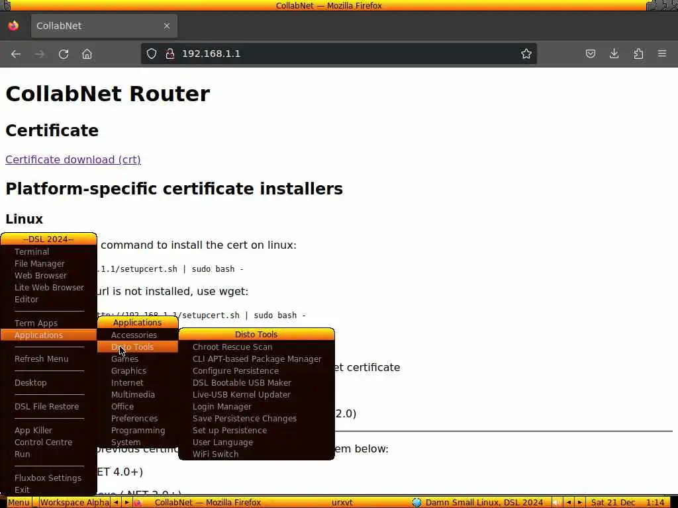The height and width of the screenshot is (508, 678).
Task: Click Workspace Alpha label on taskbar
Action: [x=74, y=503]
